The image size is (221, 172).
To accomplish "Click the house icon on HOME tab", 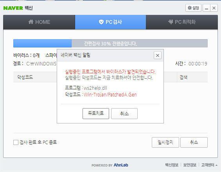I will [31, 22].
